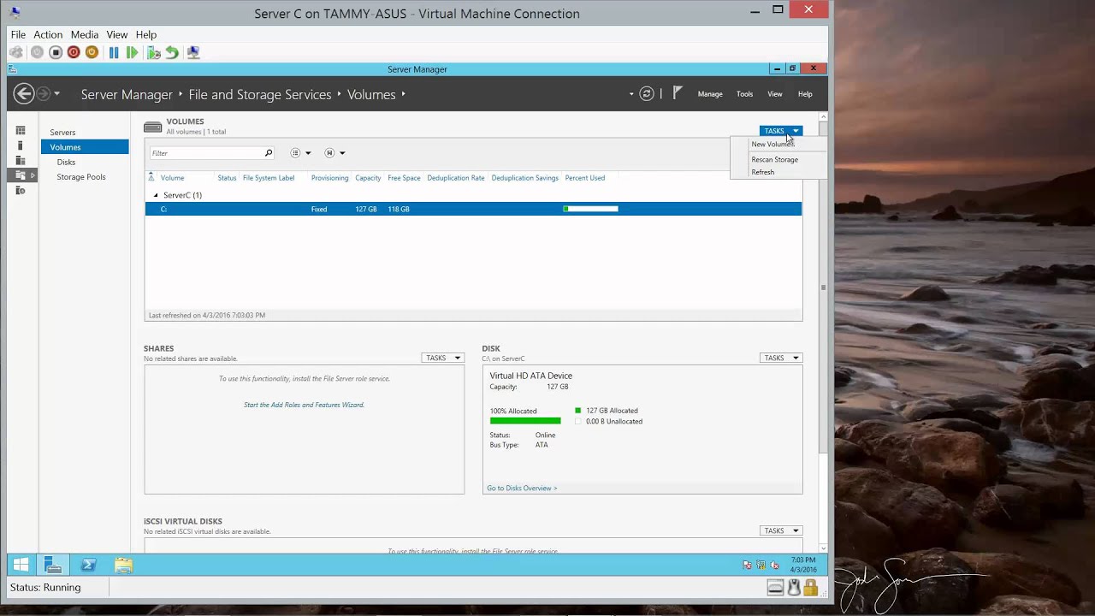Sort by the Capacity column header
The height and width of the screenshot is (616, 1095).
tap(368, 178)
